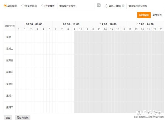Open the 请选择自定义模板 dropdown
The width and height of the screenshot is (166, 120).
[x=145, y=6]
